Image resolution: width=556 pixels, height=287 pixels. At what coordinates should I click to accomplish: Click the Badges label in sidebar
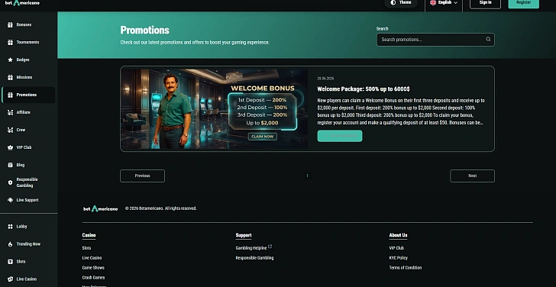(23, 60)
